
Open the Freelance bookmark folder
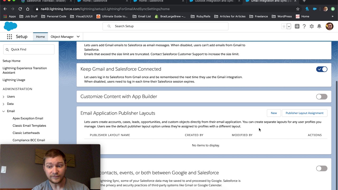tap(259, 16)
